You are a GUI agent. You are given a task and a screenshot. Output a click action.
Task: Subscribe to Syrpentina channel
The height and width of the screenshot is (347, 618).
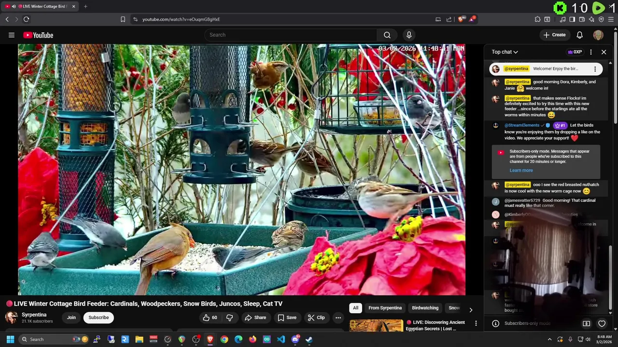98,318
